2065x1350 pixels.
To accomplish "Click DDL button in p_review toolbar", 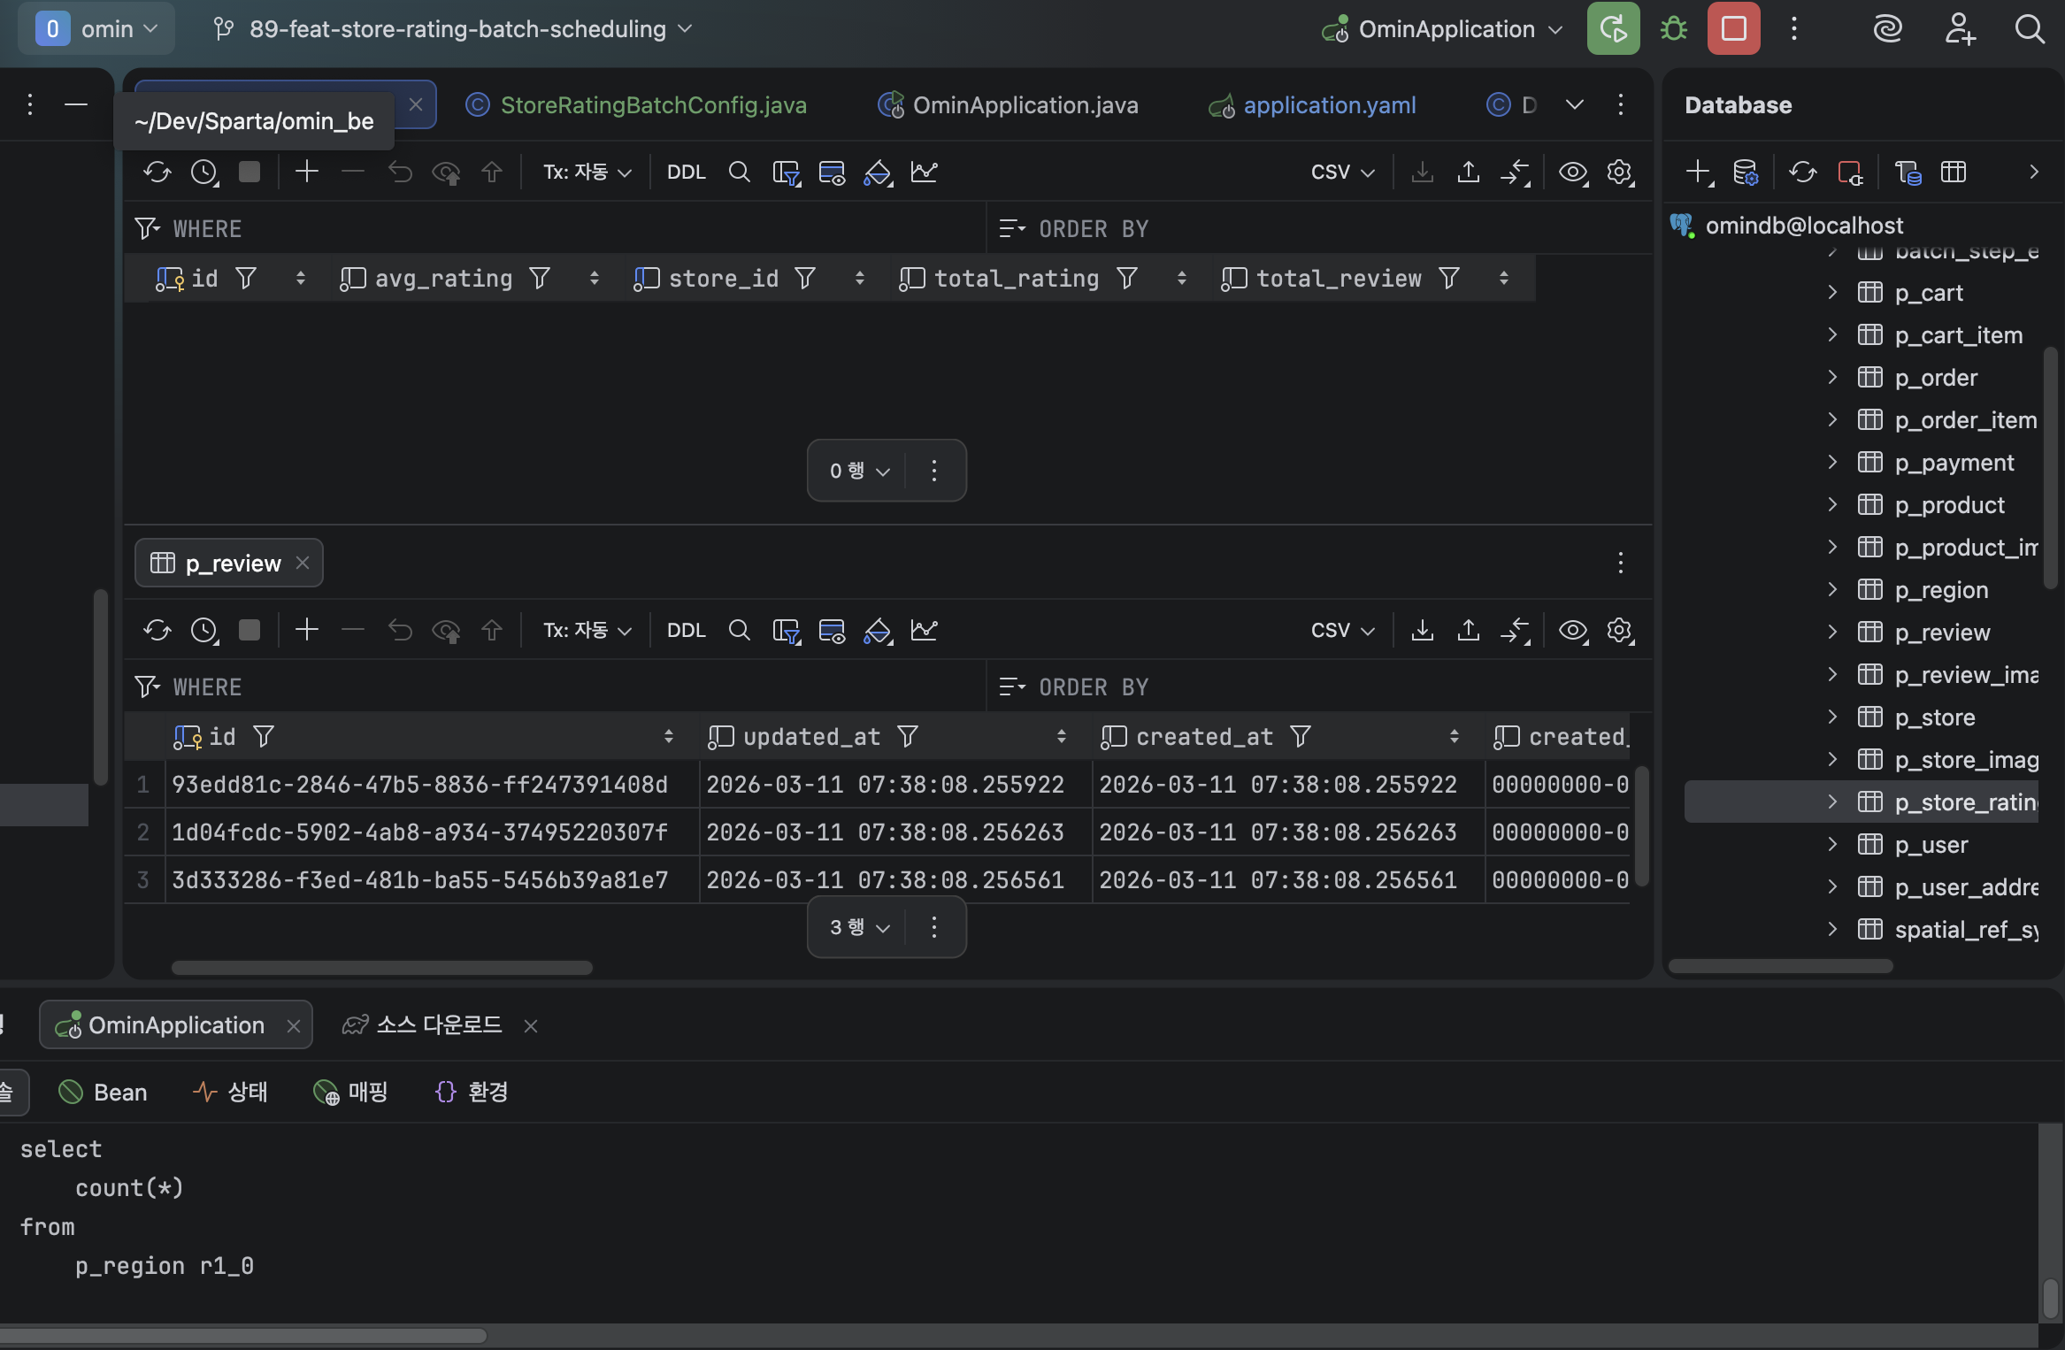I will (686, 630).
